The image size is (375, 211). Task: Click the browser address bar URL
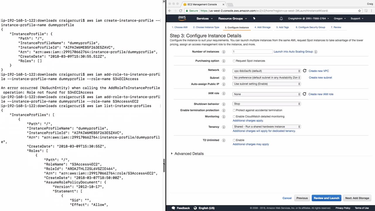[x=264, y=11]
